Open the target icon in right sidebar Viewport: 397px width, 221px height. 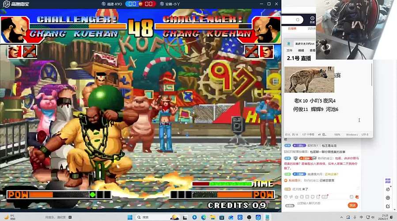(388, 198)
